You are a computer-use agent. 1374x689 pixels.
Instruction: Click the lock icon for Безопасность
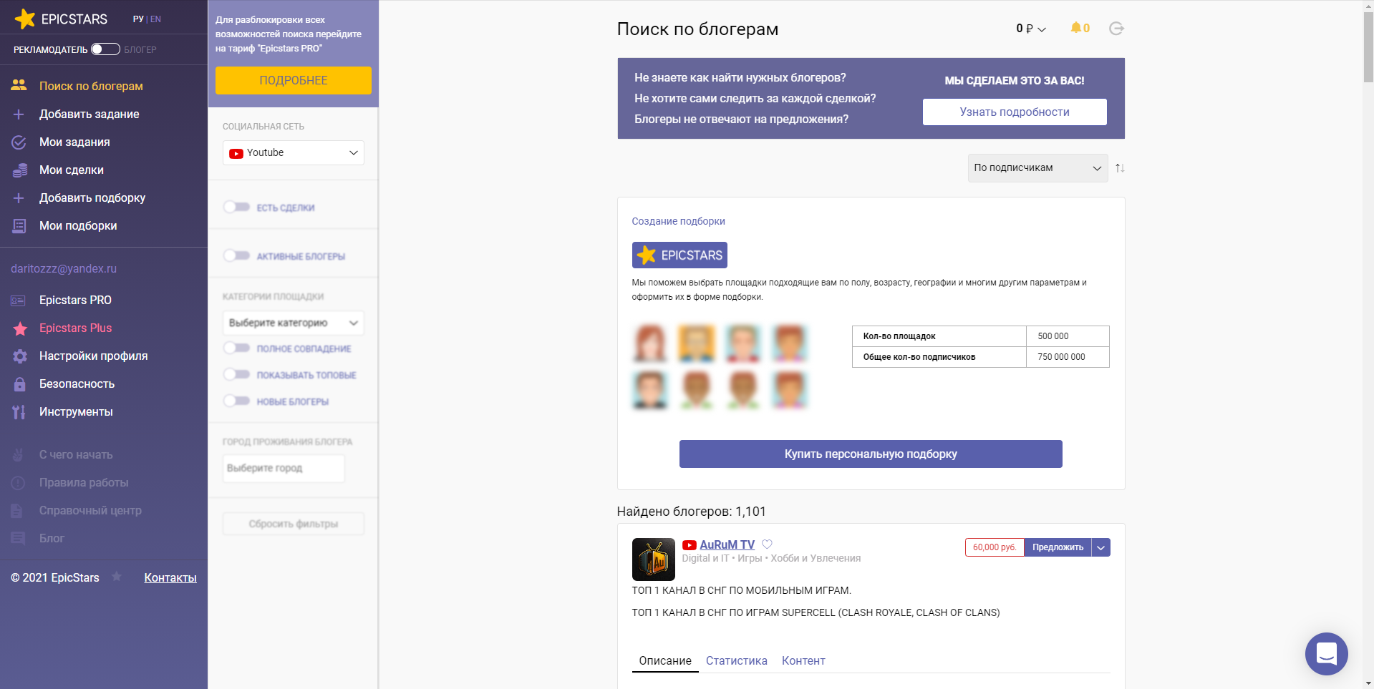20,384
